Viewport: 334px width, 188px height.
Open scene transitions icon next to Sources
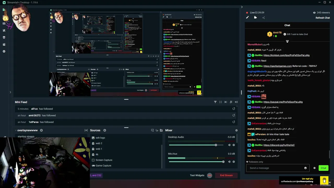point(86,130)
